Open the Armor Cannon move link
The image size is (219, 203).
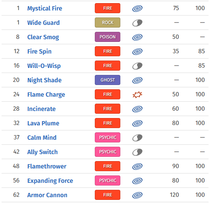(47, 195)
